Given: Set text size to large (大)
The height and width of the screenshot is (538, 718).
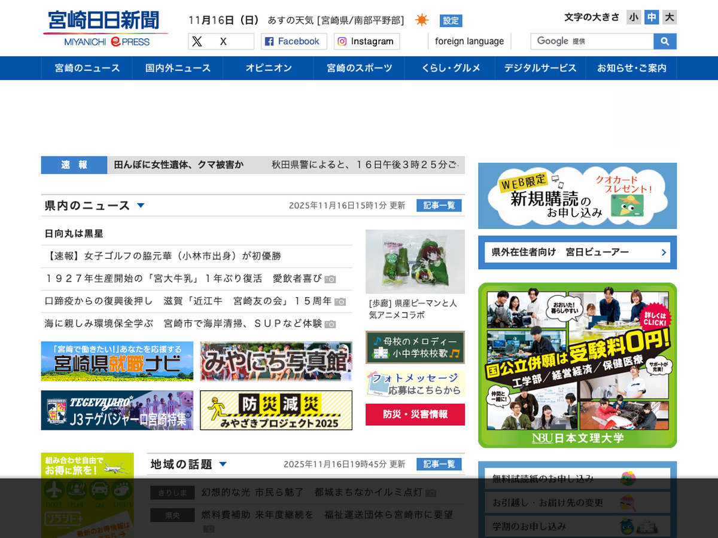Looking at the screenshot, I should (670, 17).
